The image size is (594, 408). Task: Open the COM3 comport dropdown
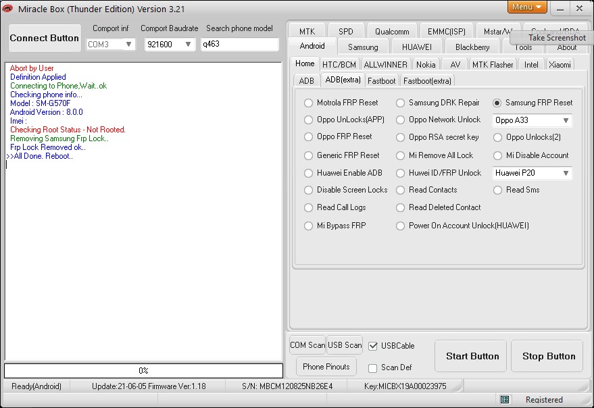click(110, 45)
